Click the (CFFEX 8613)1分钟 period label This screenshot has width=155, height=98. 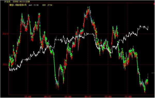(x=21, y=2)
